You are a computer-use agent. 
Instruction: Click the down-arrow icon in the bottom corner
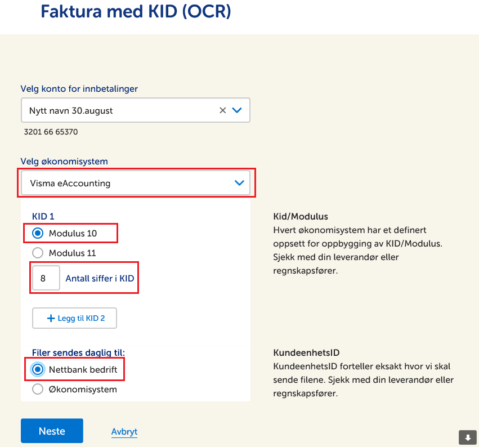[467, 437]
